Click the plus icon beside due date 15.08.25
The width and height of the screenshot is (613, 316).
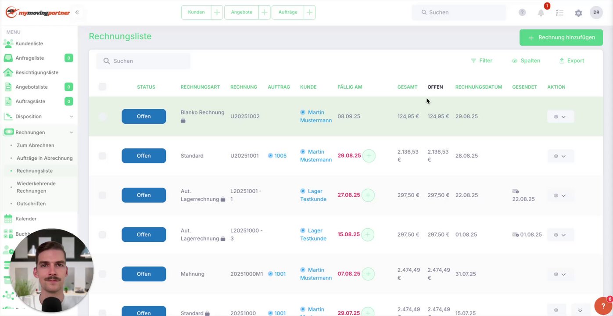click(368, 235)
